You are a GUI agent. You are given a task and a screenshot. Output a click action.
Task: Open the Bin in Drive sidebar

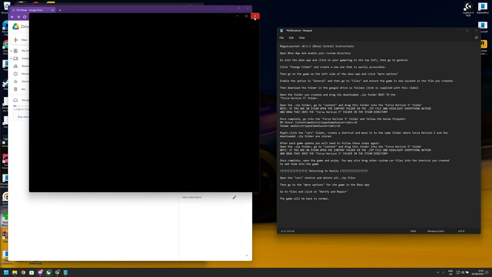point(16,89)
